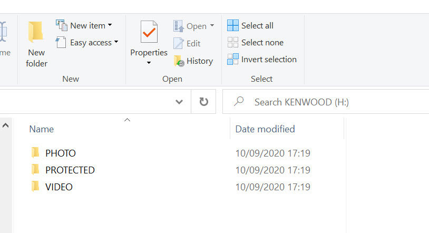The width and height of the screenshot is (429, 233).
Task: Open file History
Action: tap(193, 61)
